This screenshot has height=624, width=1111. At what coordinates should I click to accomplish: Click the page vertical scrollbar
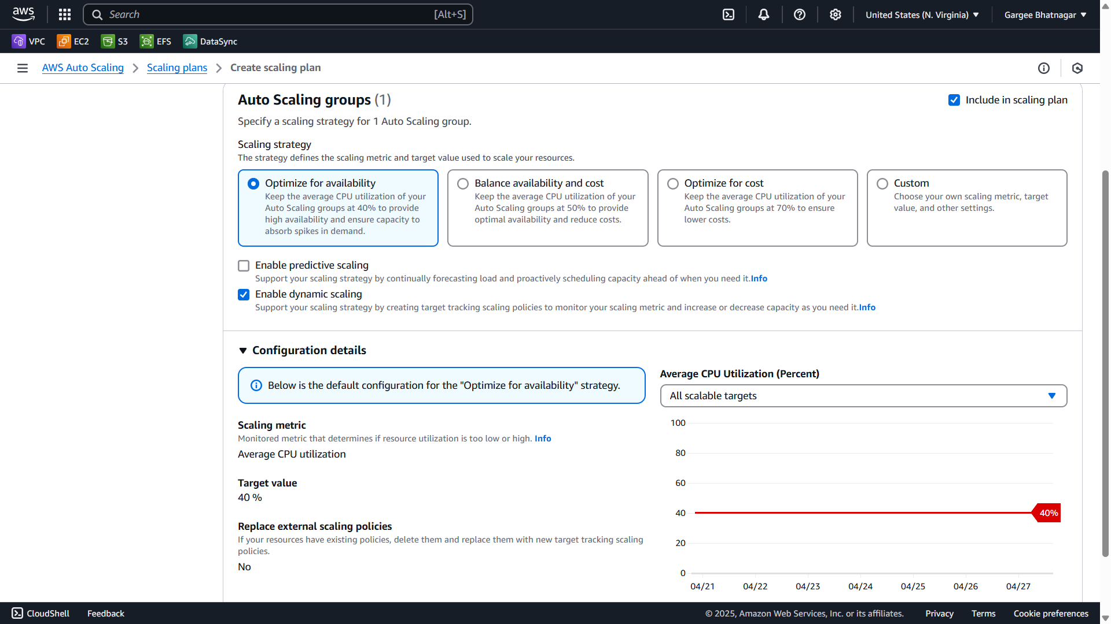(x=1105, y=363)
